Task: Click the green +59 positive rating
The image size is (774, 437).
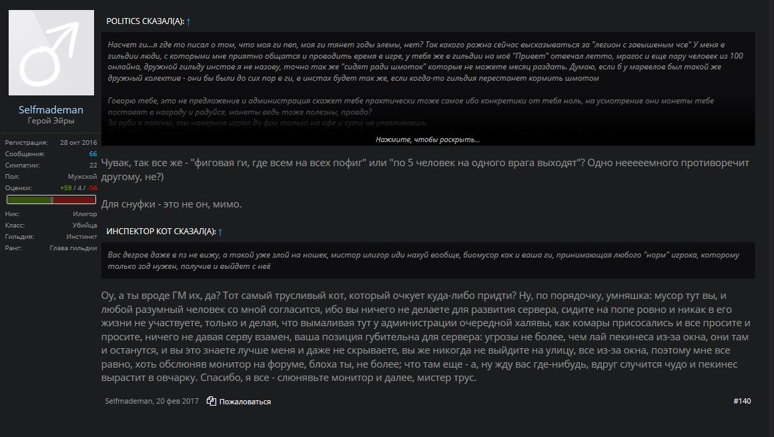Action: pos(65,188)
